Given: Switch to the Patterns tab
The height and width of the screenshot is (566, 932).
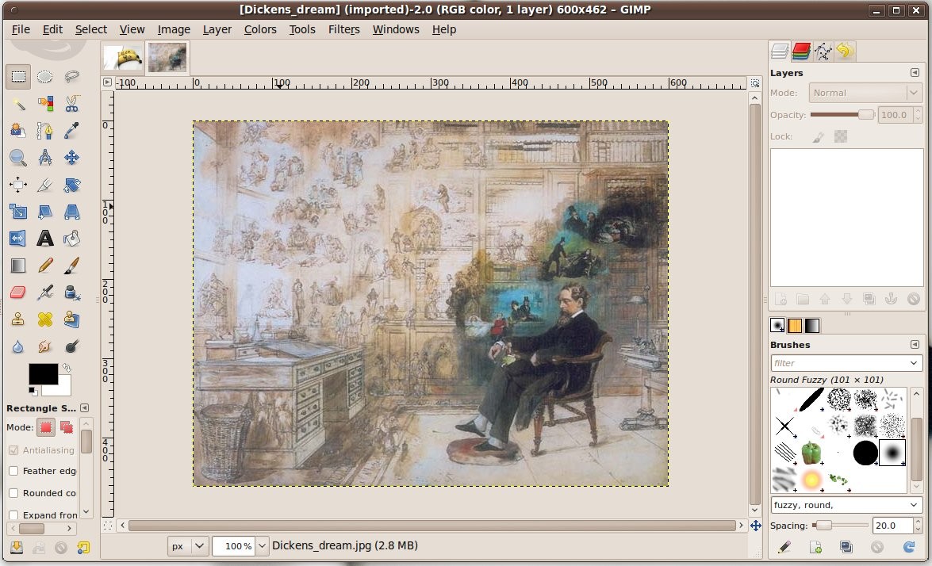Looking at the screenshot, I should [x=795, y=326].
